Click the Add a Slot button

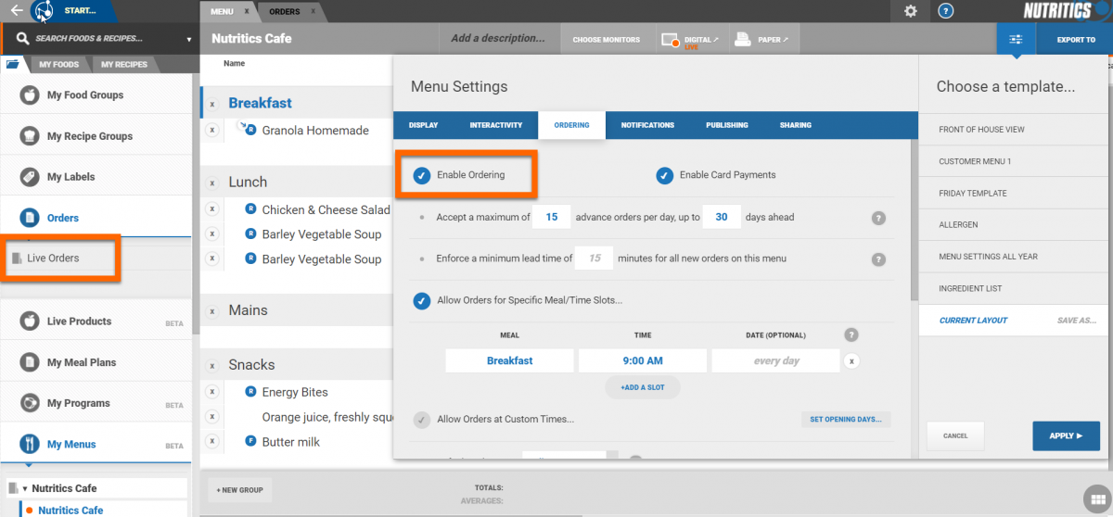point(642,387)
